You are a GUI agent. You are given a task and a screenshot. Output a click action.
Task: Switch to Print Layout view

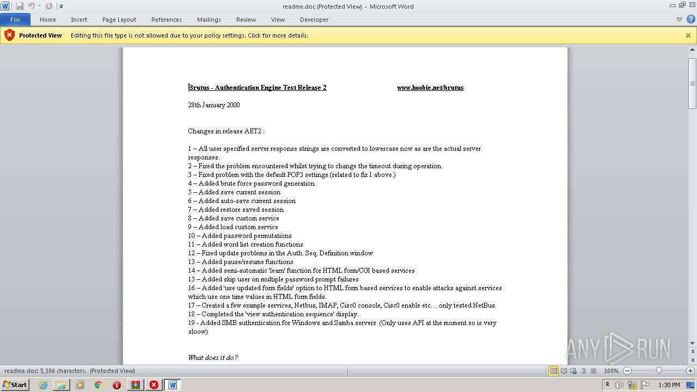coord(554,371)
